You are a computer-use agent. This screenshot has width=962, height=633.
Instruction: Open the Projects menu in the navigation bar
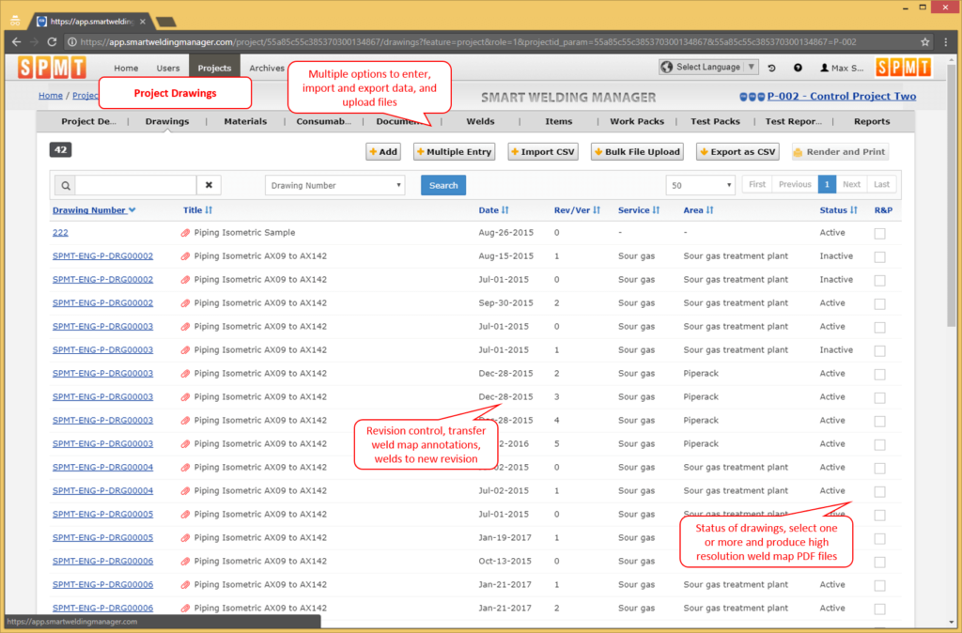pos(214,67)
